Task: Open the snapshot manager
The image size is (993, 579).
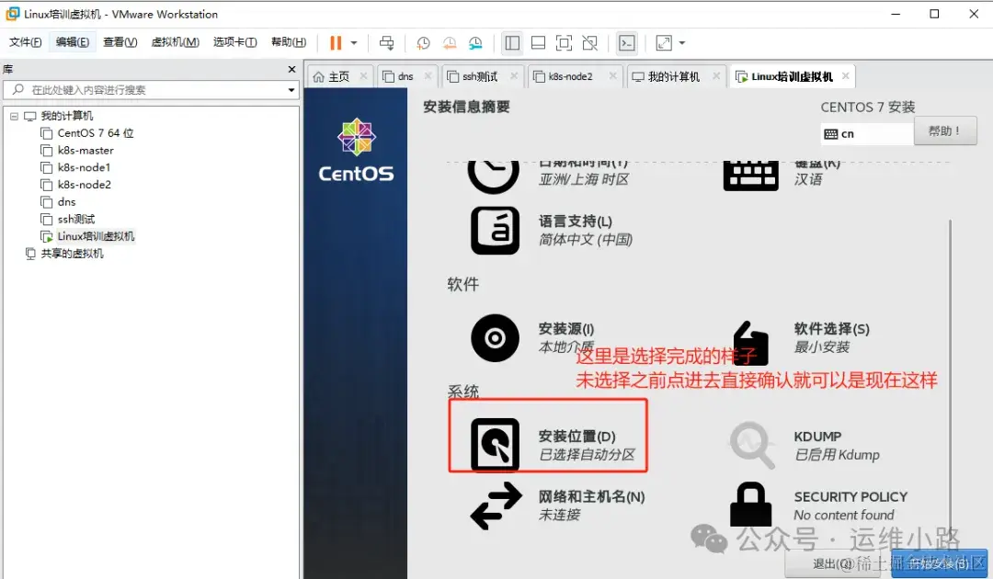Action: coord(475,42)
